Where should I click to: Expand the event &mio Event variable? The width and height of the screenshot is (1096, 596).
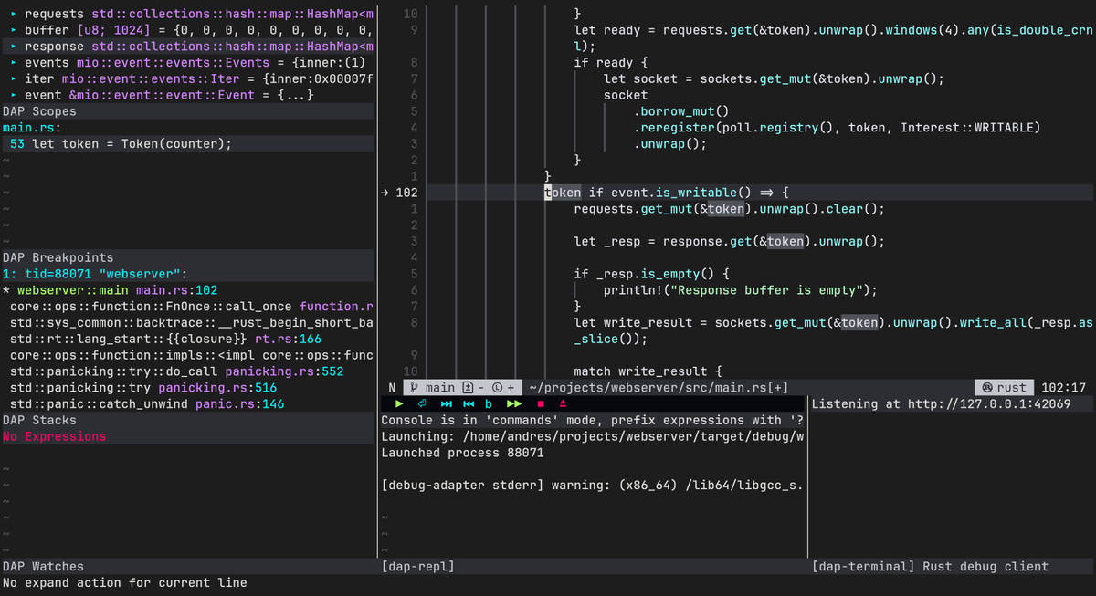click(x=13, y=95)
